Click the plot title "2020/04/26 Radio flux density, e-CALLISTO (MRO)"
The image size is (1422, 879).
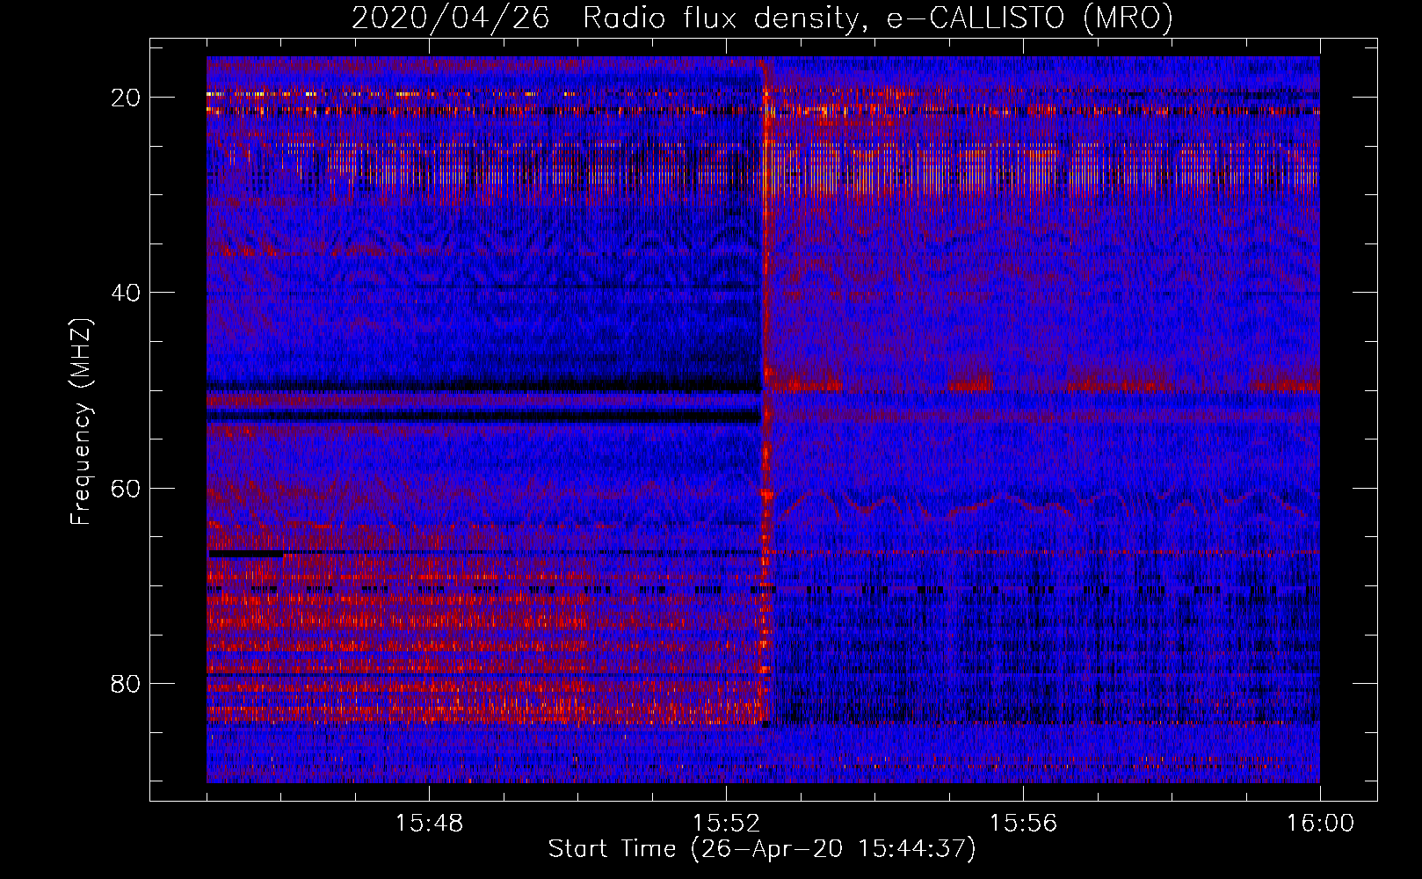click(762, 18)
